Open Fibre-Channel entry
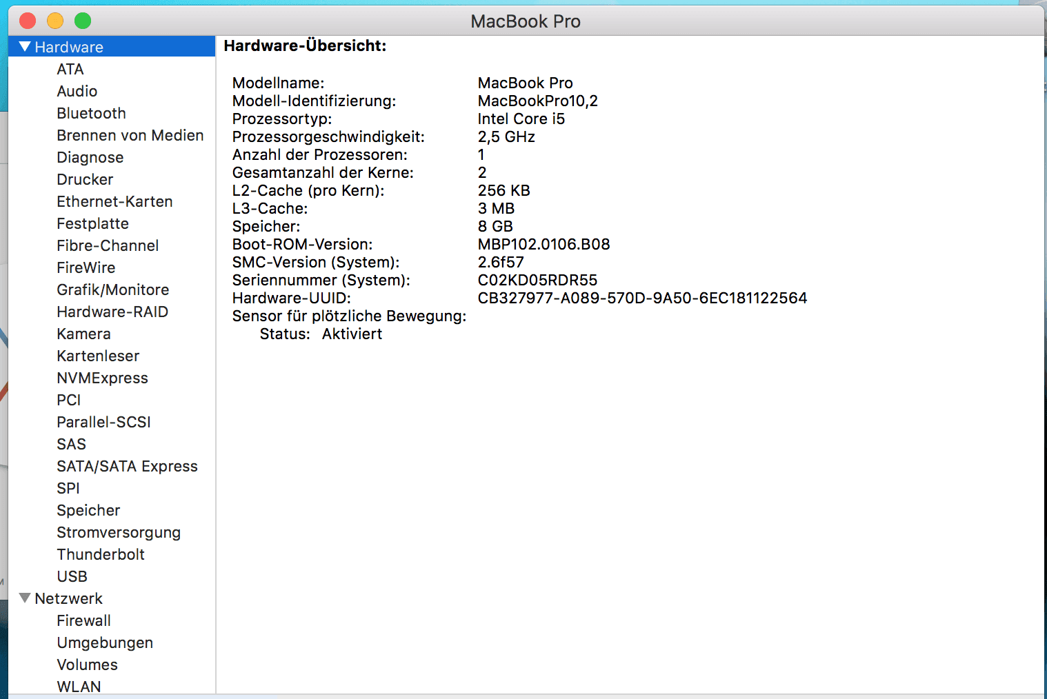The height and width of the screenshot is (699, 1047). (x=108, y=245)
